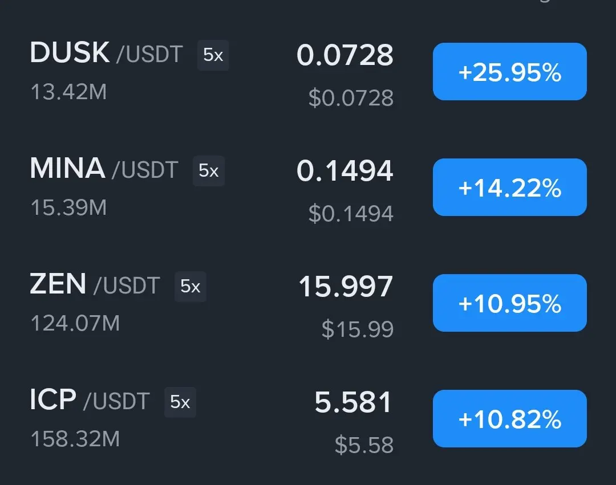
Task: Open the MINA/USDT pair name
Action: (104, 169)
